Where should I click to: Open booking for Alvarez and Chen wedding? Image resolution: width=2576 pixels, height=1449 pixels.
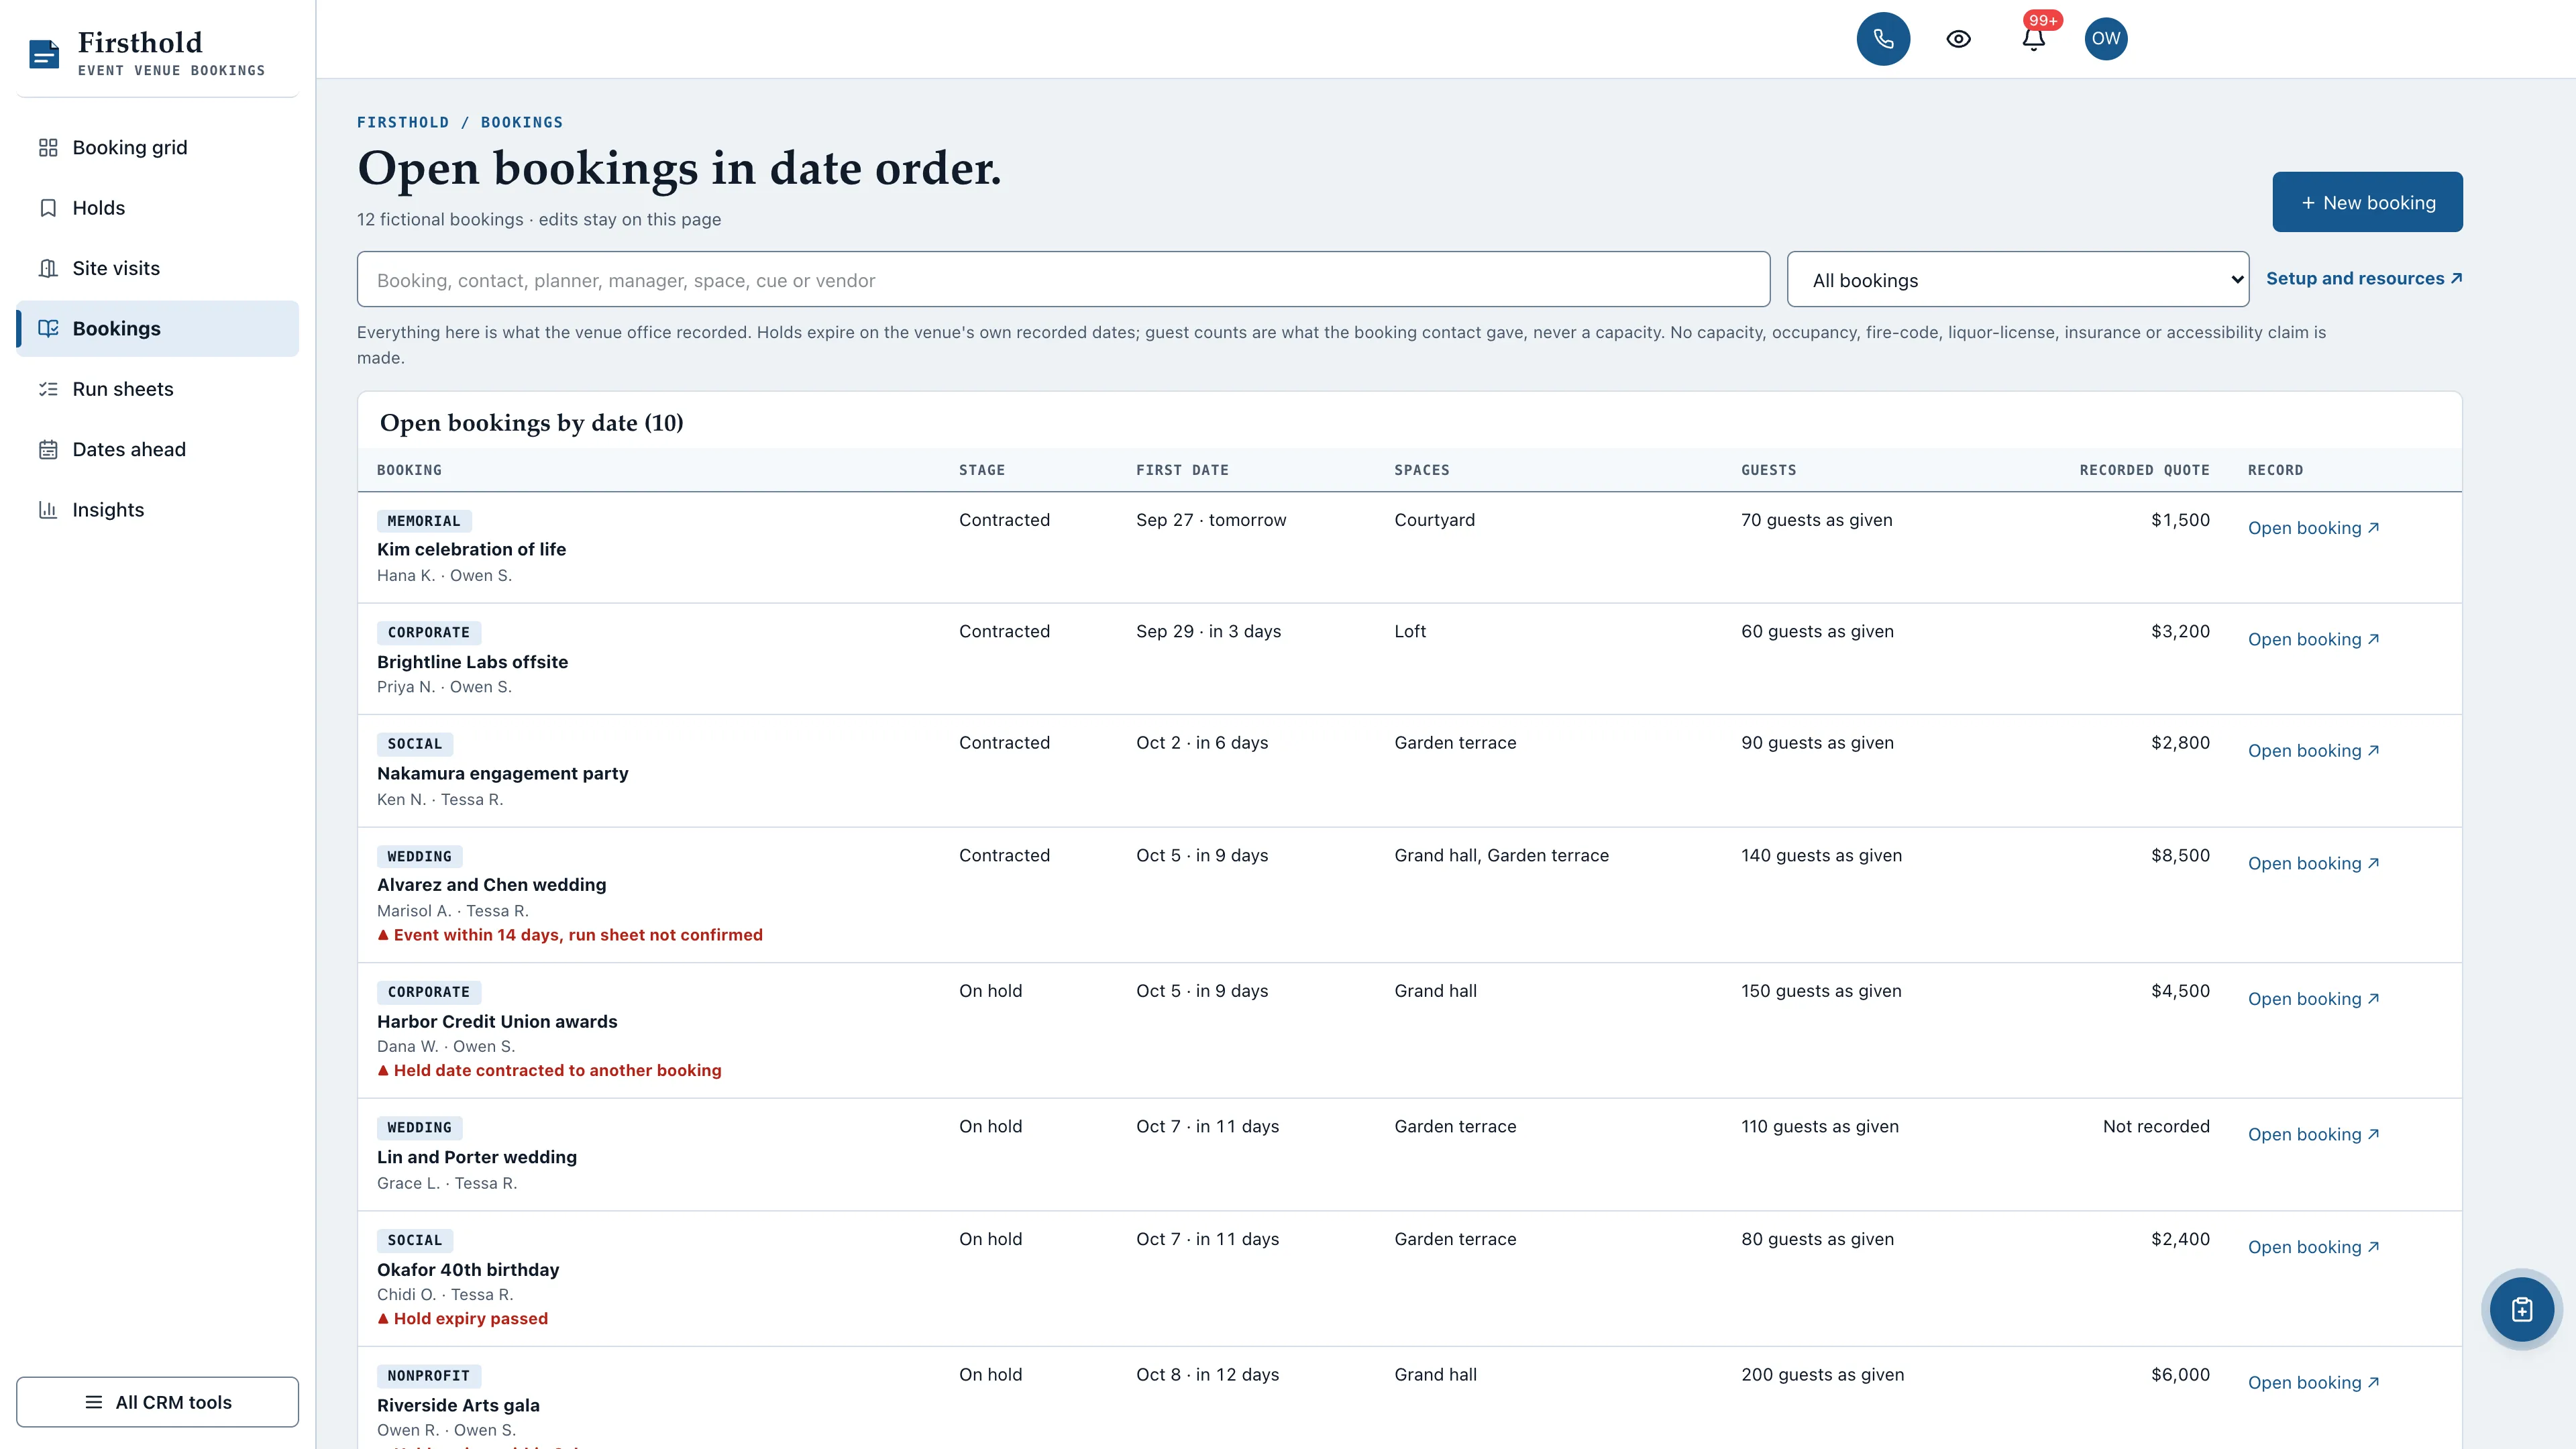(2313, 864)
